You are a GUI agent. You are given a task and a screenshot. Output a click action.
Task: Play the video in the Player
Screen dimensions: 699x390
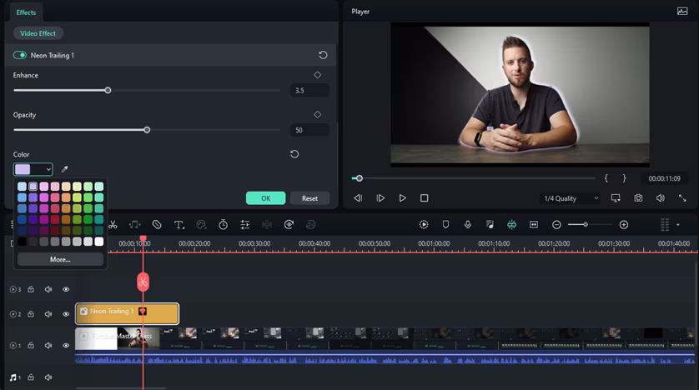403,198
